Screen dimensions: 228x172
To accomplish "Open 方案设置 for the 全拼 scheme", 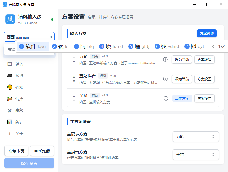I will (x=204, y=99).
